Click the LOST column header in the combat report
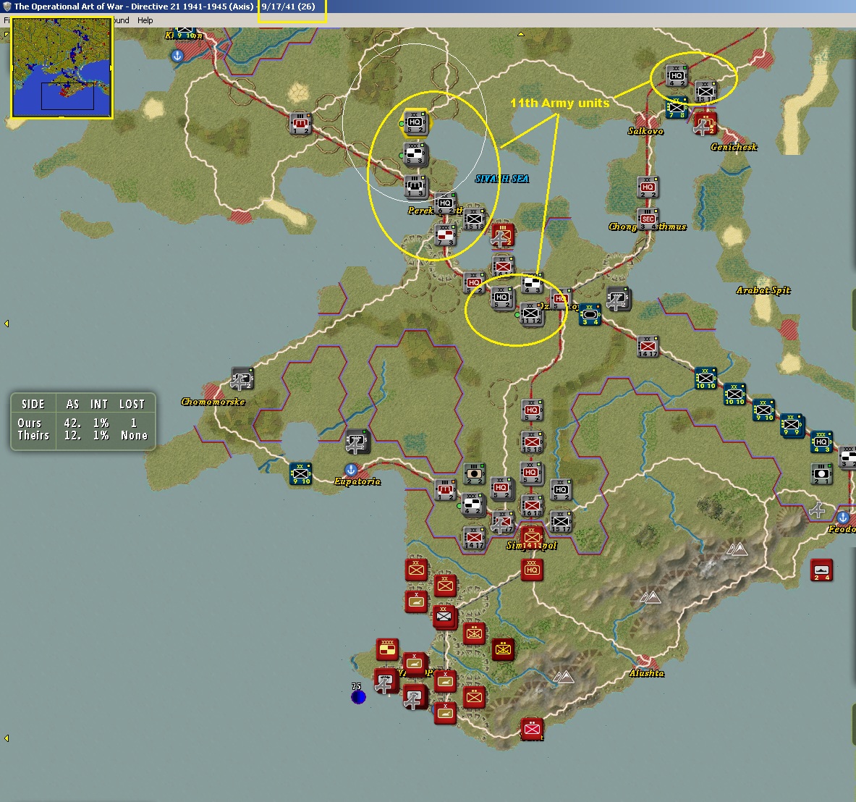 [x=132, y=404]
